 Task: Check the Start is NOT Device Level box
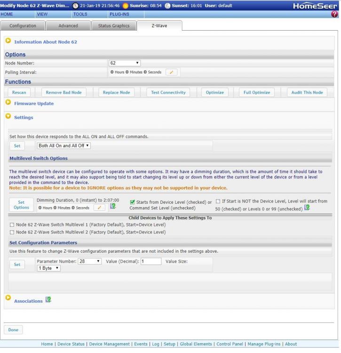click(218, 202)
